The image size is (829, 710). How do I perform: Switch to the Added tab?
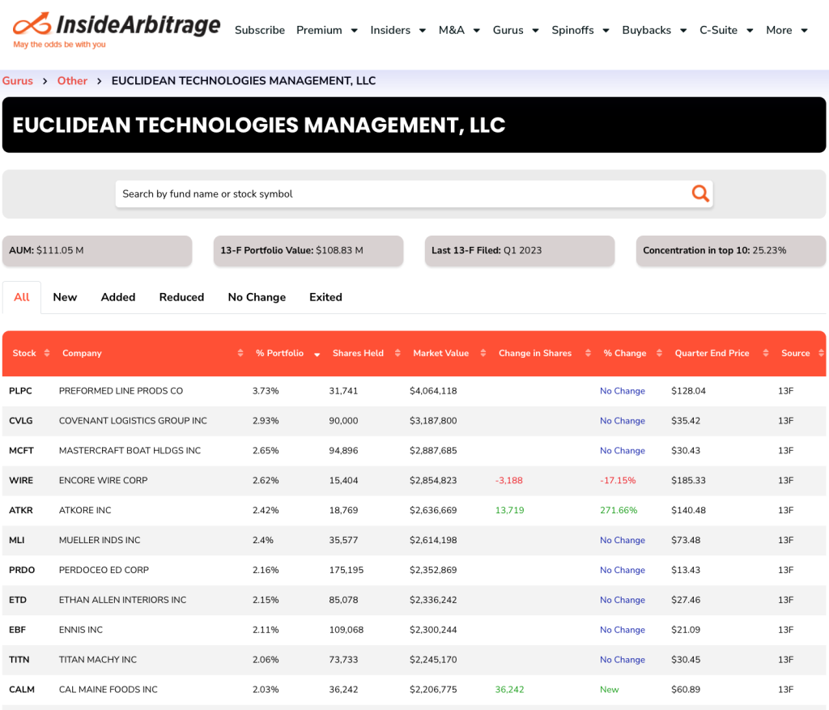click(118, 297)
